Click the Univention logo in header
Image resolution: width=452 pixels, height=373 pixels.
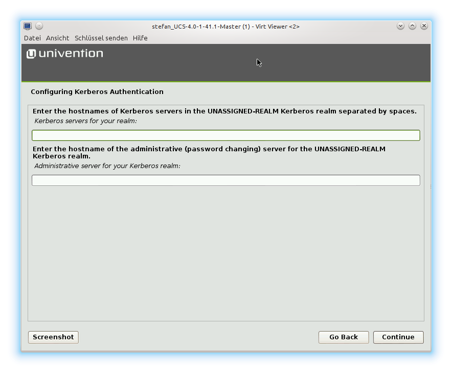coord(65,54)
